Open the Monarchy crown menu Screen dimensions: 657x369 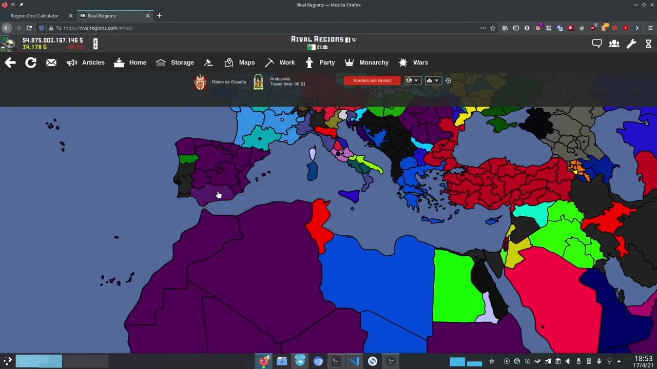click(x=366, y=63)
